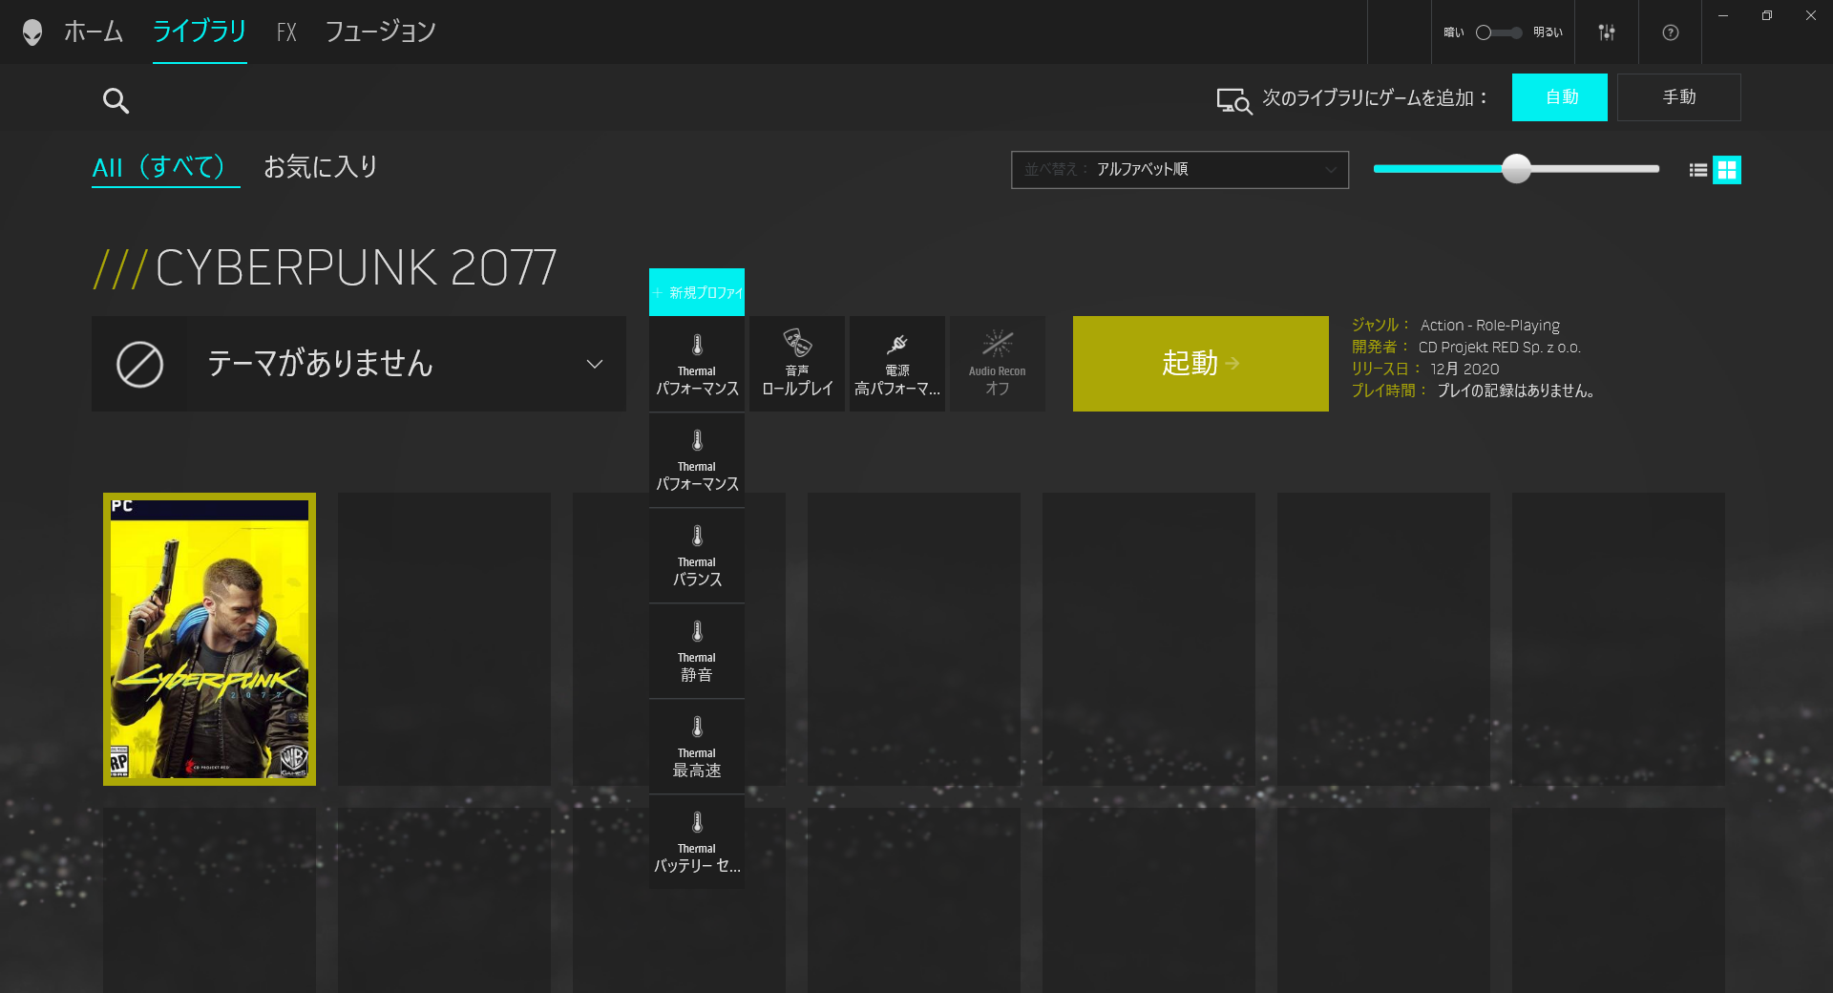Click the Action - Role-Playing genre text

pos(1489,326)
